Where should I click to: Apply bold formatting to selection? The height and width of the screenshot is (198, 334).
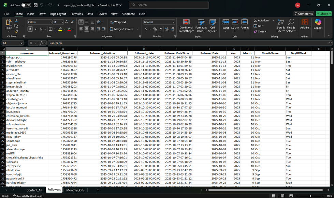click(x=31, y=28)
